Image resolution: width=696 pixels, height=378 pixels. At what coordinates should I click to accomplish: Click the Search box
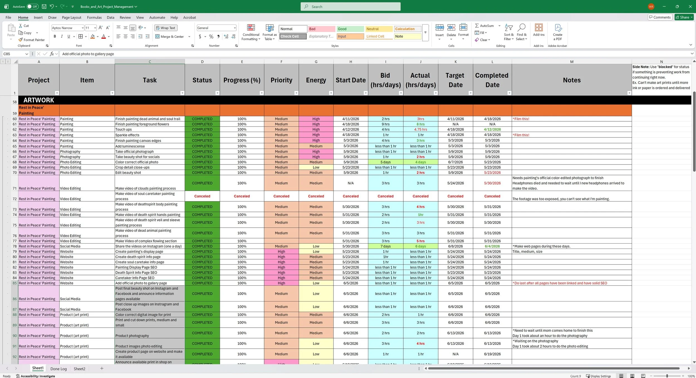351,6
